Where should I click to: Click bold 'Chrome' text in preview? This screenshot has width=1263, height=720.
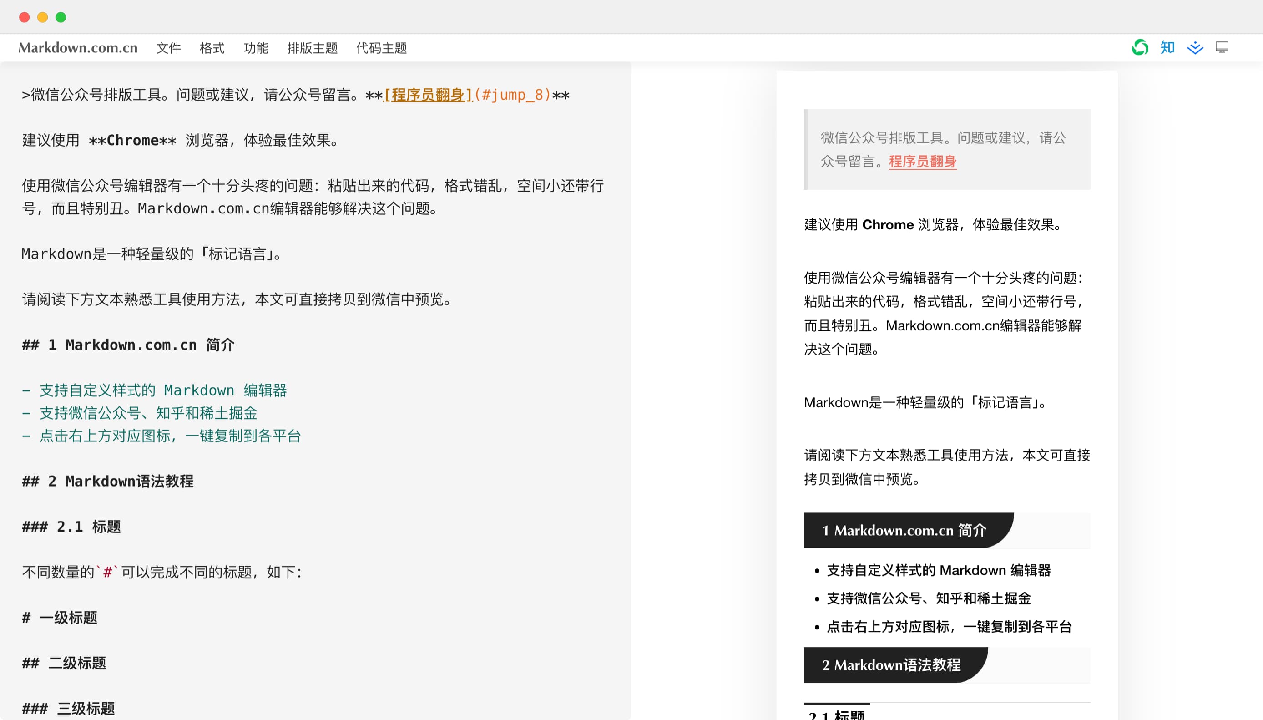(x=888, y=225)
